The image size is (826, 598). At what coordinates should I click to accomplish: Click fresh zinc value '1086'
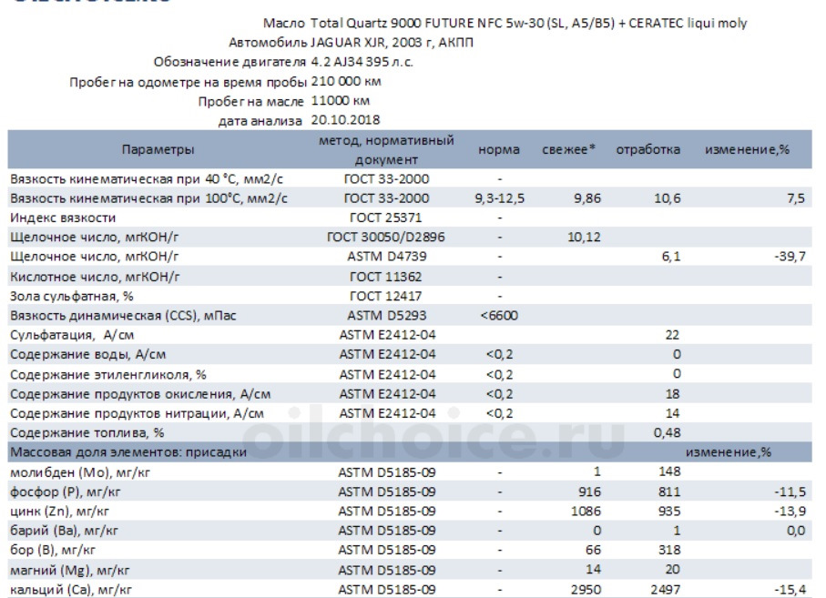586,512
